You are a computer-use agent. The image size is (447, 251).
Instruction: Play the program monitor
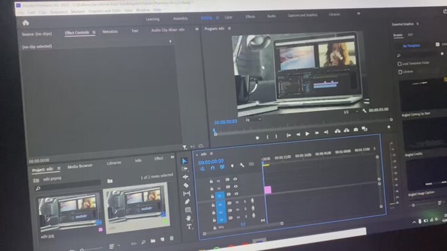point(307,134)
